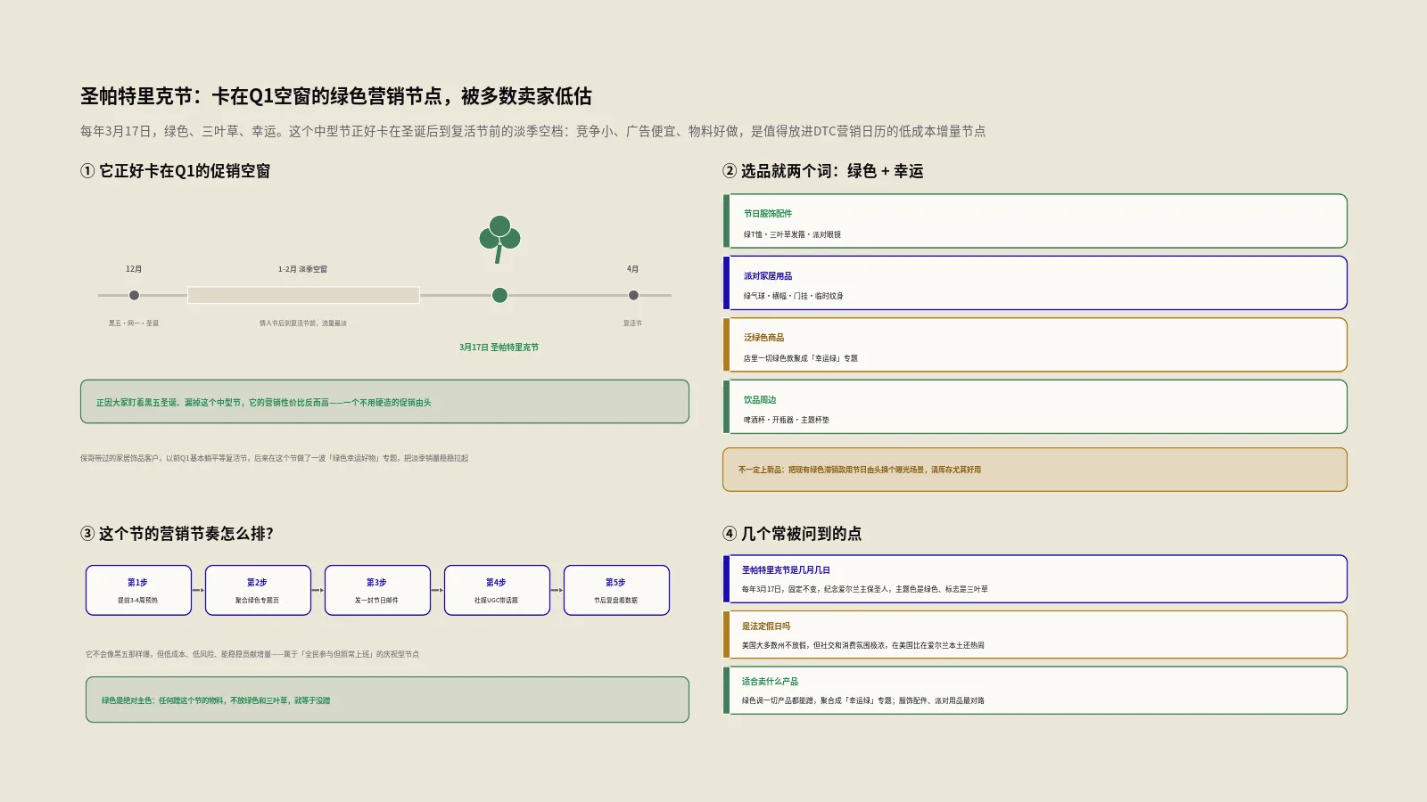Viewport: 1427px width, 802px height.
Task: Click the 情人节后到复活节前，流量最淡 caption
Action: pos(303,323)
